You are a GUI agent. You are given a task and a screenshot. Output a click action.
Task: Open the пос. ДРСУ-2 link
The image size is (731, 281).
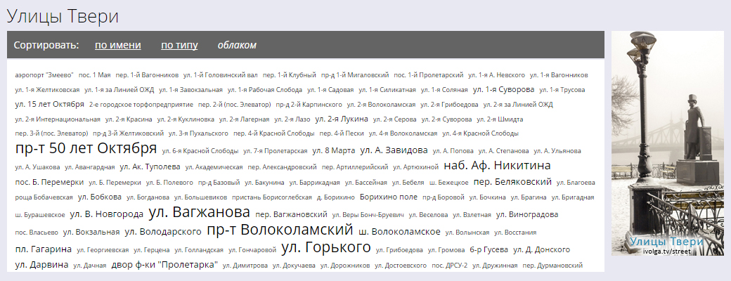(x=449, y=266)
